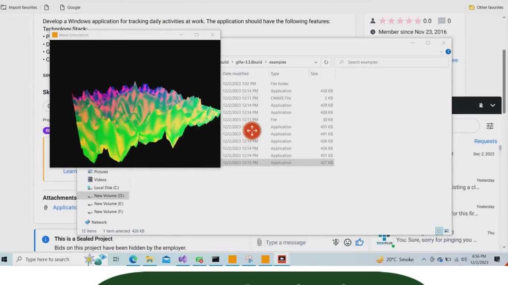Open File Explorer from the taskbar
The height and width of the screenshot is (285, 508).
[x=150, y=259]
